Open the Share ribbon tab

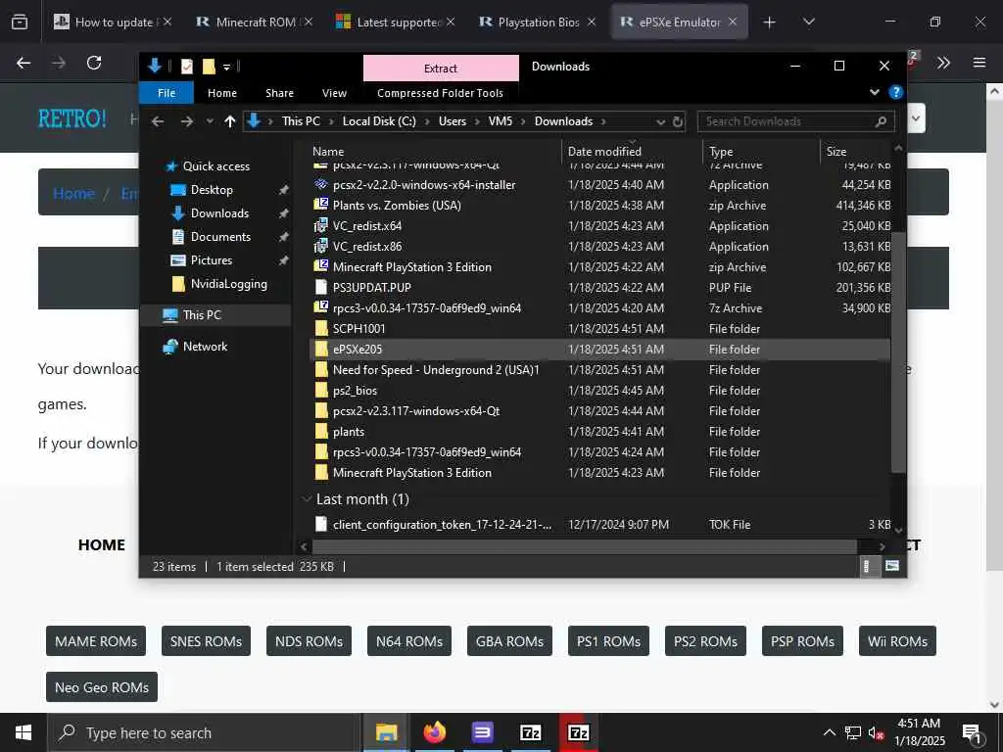(279, 93)
